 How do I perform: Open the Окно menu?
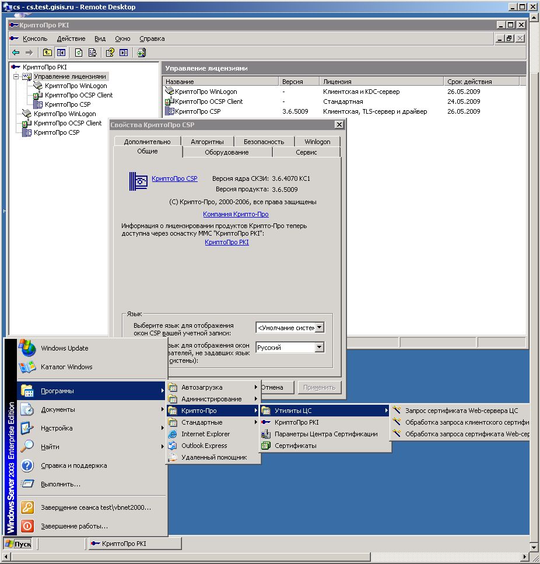pos(122,38)
